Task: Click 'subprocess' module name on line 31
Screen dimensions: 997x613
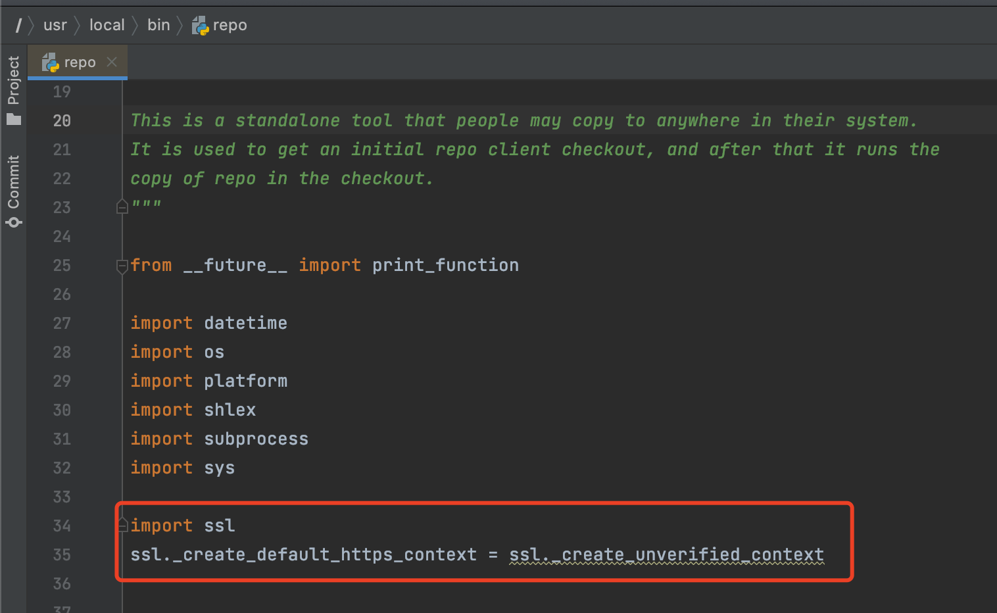Action: tap(256, 439)
